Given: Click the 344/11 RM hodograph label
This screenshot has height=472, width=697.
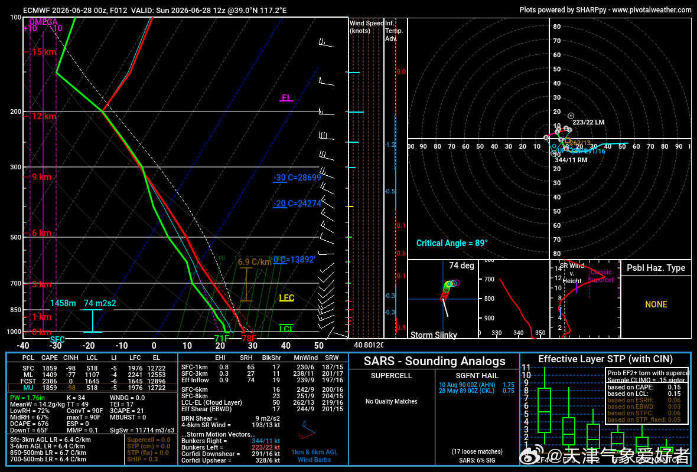Looking at the screenshot, I should [x=571, y=160].
